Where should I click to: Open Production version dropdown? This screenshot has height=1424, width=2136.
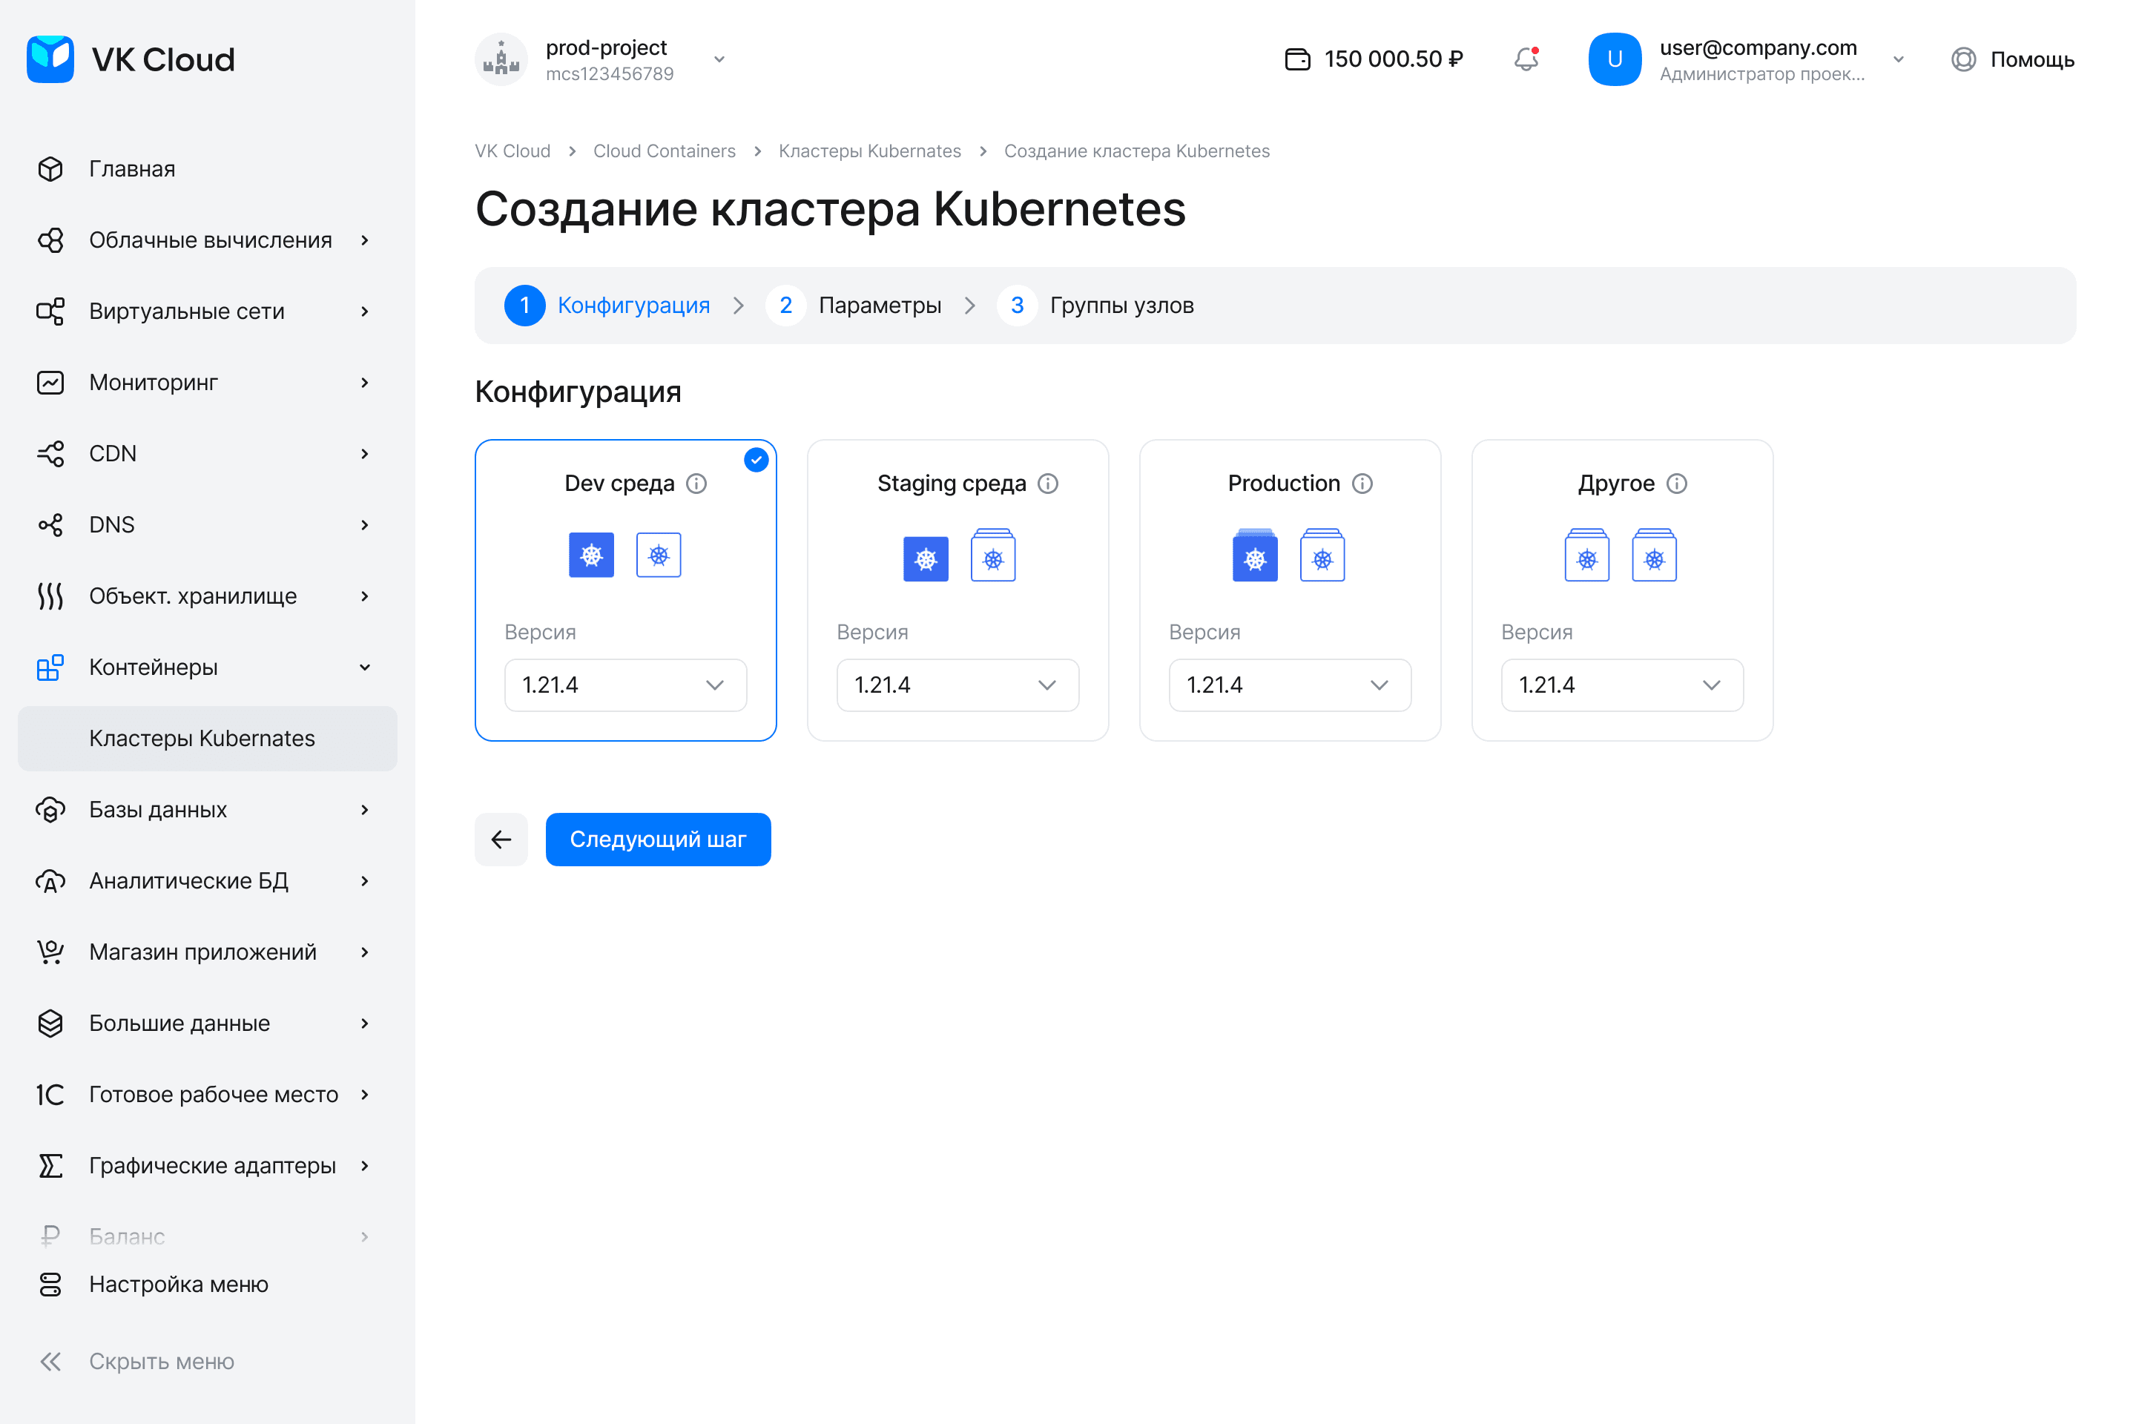pyautogui.click(x=1290, y=685)
